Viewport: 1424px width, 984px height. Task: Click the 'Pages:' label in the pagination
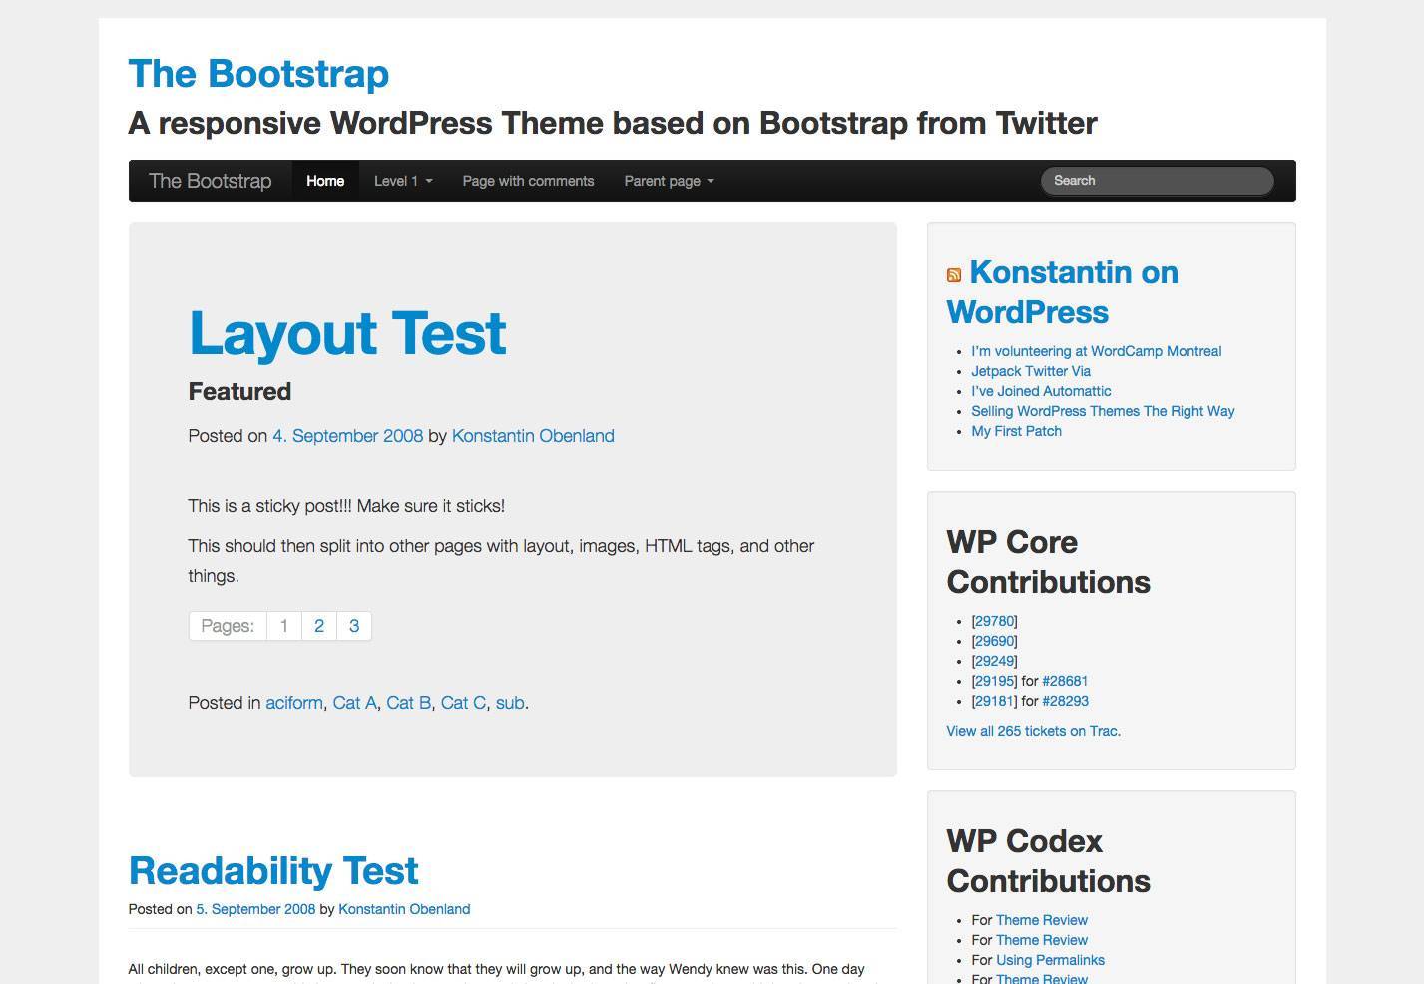click(228, 626)
